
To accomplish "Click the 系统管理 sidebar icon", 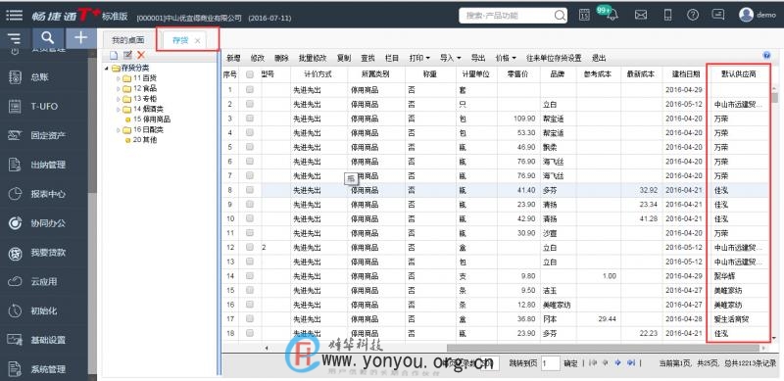I will 15,369.
